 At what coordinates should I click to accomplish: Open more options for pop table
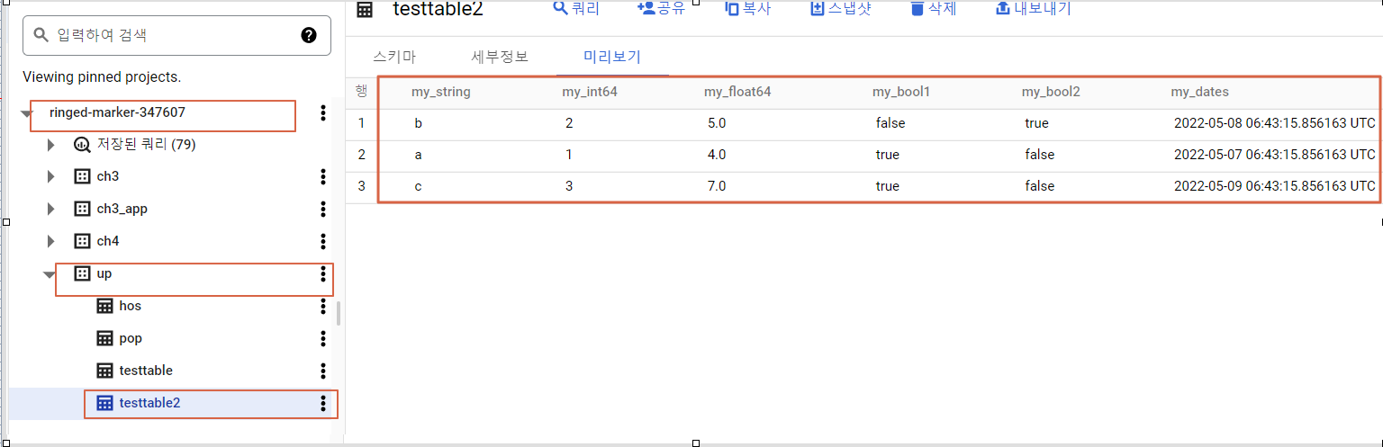323,338
